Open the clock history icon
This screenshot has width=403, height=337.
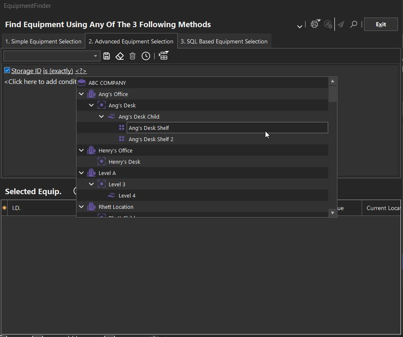(x=145, y=56)
